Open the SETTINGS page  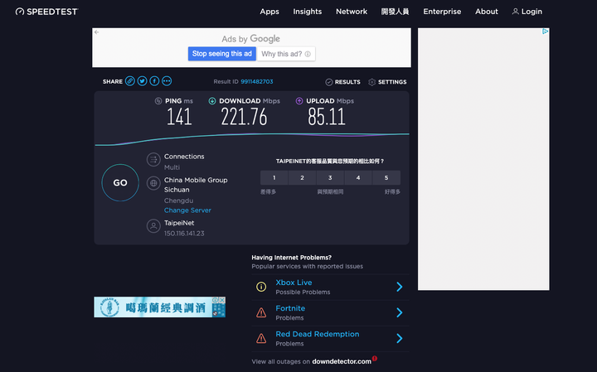[387, 82]
